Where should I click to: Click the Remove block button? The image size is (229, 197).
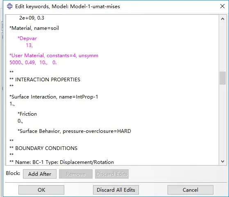[x=76, y=174]
